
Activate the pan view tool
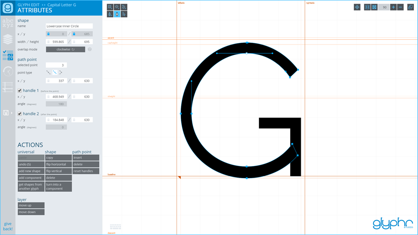(357, 7)
